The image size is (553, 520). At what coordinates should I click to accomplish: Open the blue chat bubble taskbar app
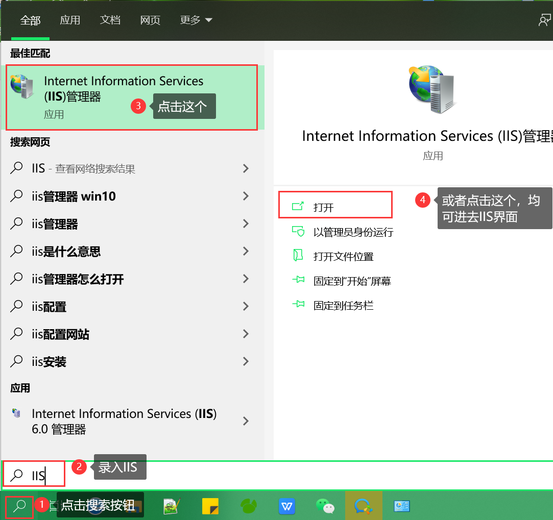pos(363,507)
